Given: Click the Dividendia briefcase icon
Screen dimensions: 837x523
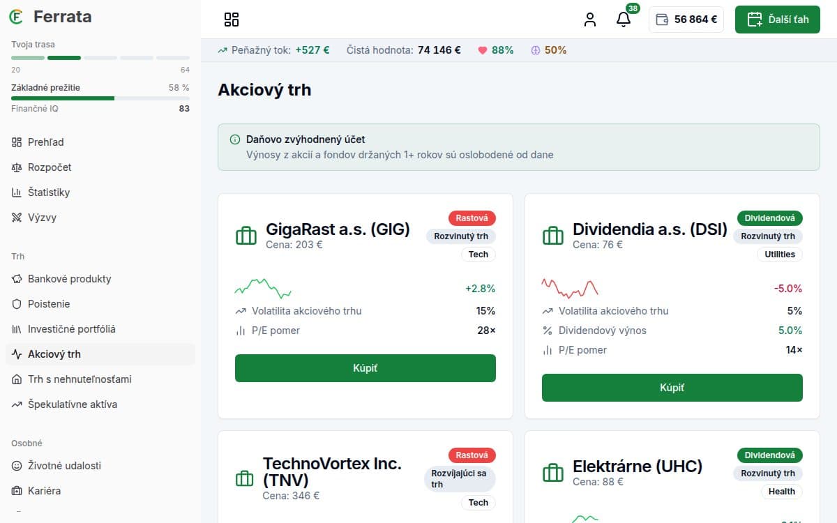Looking at the screenshot, I should (553, 236).
